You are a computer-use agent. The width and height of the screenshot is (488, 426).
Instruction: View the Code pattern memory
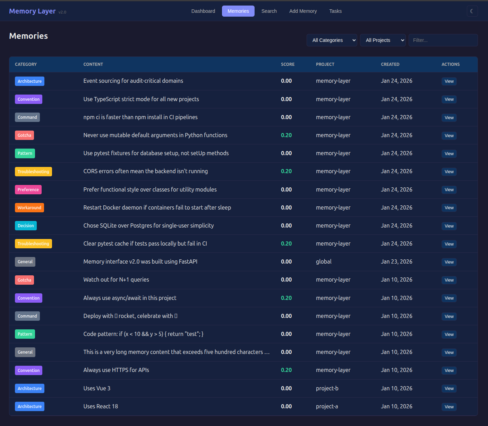point(449,335)
